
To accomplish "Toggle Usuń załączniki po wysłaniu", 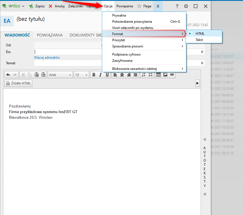I will pos(144,28).
